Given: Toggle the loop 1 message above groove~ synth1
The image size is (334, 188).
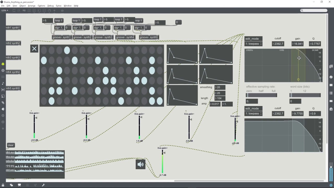Looking at the screenshot, I should (58, 20).
